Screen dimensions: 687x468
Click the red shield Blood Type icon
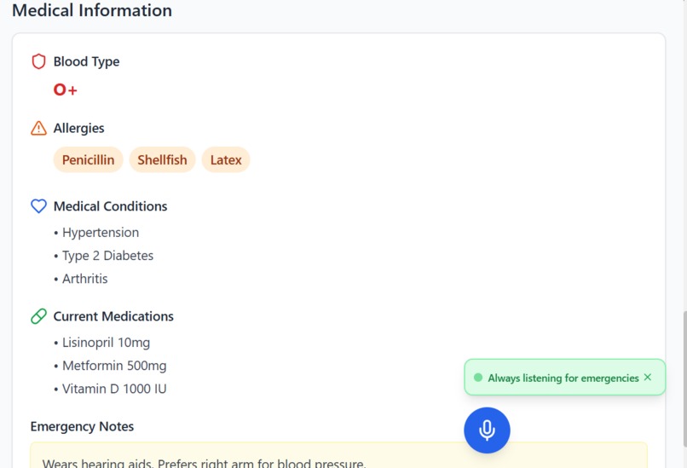pyautogui.click(x=38, y=61)
